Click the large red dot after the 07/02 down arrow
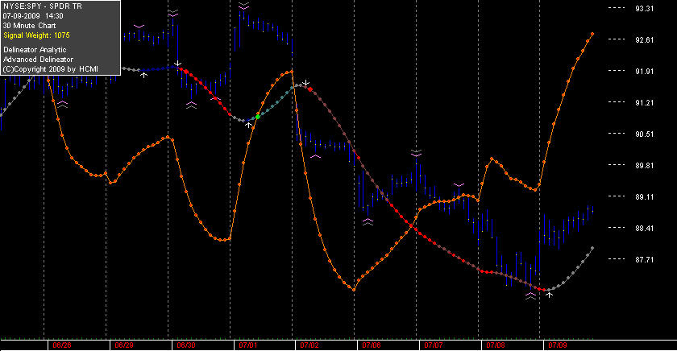Image resolution: width=677 pixels, height=351 pixels. click(310, 89)
